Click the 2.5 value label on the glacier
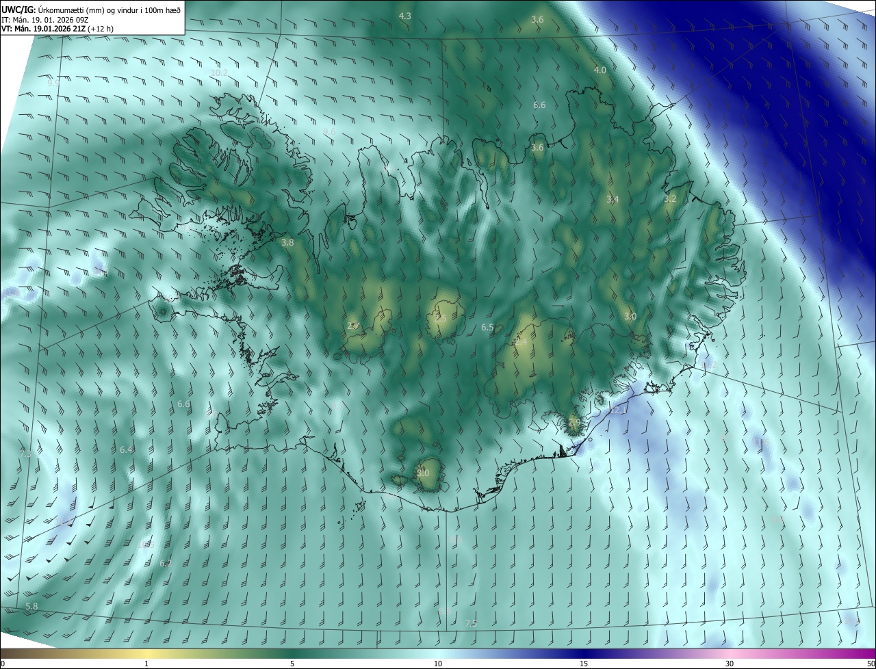Image resolution: width=876 pixels, height=669 pixels. click(441, 319)
